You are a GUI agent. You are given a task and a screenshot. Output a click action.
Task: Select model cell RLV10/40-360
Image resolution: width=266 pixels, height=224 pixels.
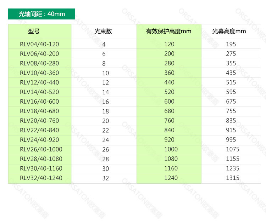[x=39, y=73]
